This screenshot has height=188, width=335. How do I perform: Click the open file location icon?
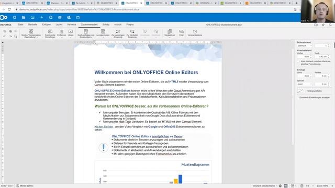point(316,25)
